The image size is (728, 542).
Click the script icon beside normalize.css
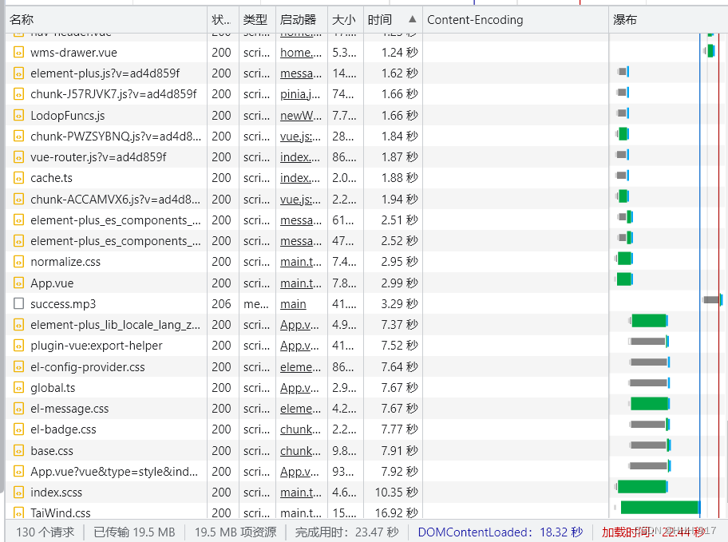click(18, 261)
